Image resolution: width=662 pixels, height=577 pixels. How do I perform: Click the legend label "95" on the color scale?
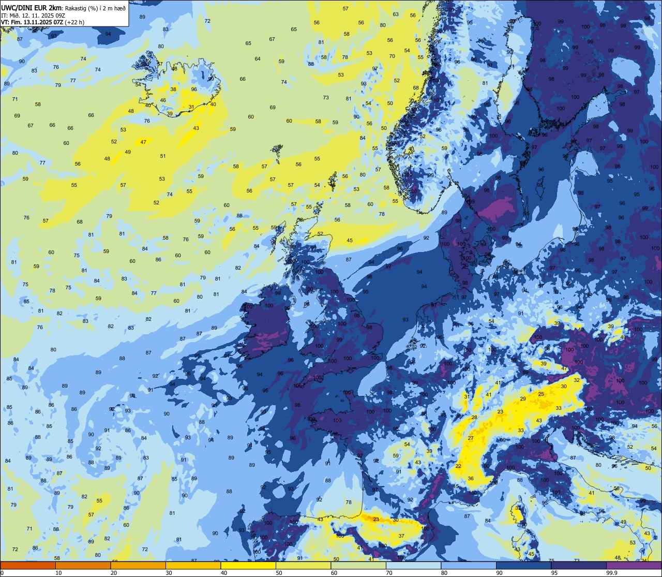click(554, 573)
